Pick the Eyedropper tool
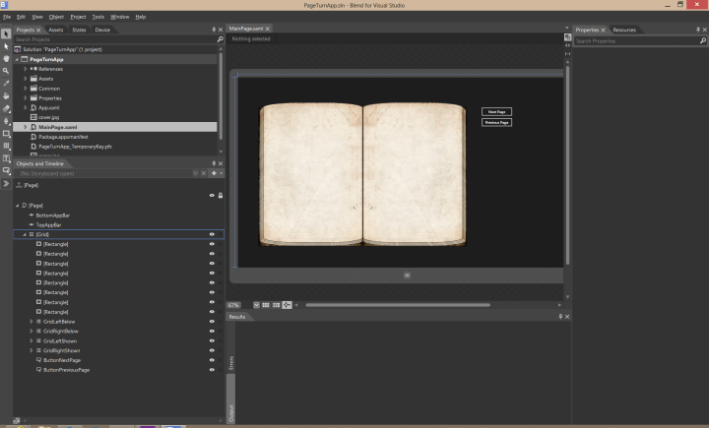709x428 pixels. click(x=6, y=84)
